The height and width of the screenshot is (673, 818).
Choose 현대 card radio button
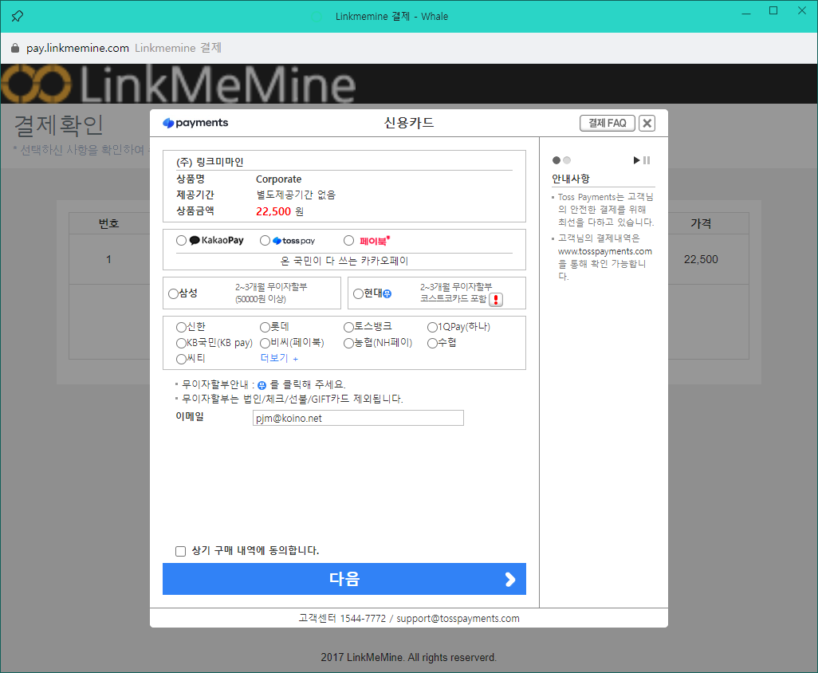coord(358,293)
